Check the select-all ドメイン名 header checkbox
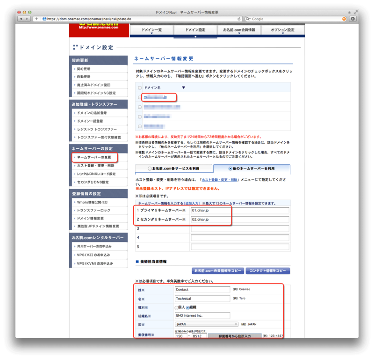Image resolution: width=374 pixels, height=357 pixels. tap(139, 87)
